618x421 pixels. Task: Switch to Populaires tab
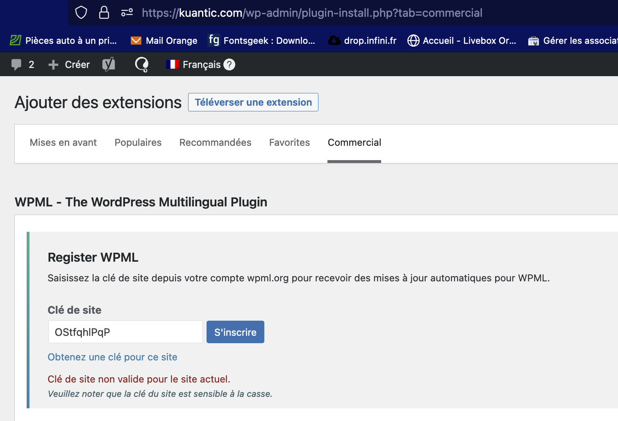tap(138, 143)
